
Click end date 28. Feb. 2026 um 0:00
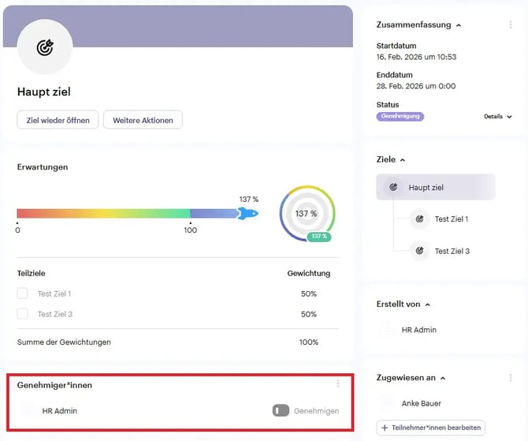tap(416, 86)
